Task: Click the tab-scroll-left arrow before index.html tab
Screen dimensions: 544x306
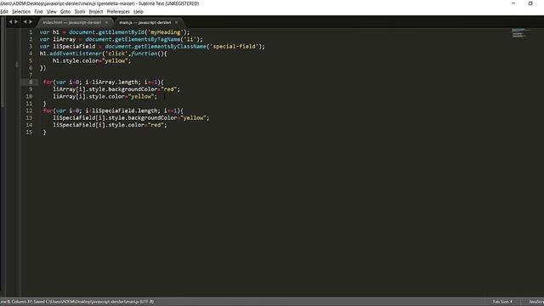Action: [x=25, y=22]
